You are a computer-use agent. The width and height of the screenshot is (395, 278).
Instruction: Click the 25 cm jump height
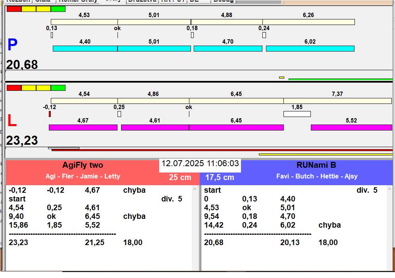click(x=180, y=177)
